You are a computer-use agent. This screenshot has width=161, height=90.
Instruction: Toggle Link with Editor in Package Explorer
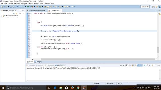[x=16, y=13]
